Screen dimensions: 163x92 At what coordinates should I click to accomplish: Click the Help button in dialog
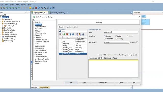click(134, 83)
